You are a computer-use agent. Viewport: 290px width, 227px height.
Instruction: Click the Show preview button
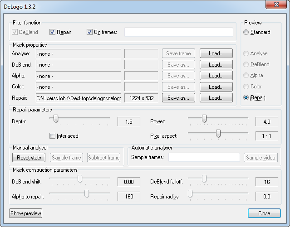point(26,213)
